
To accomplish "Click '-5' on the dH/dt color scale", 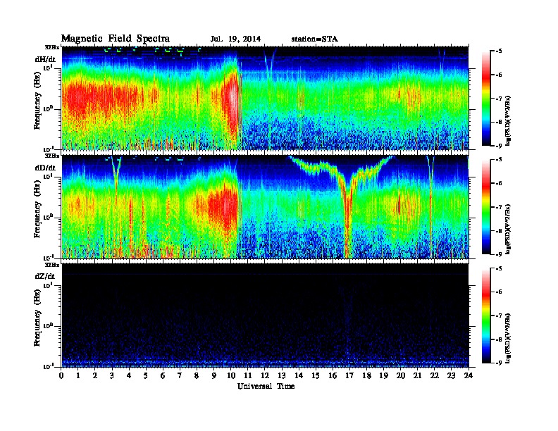I will [499, 51].
